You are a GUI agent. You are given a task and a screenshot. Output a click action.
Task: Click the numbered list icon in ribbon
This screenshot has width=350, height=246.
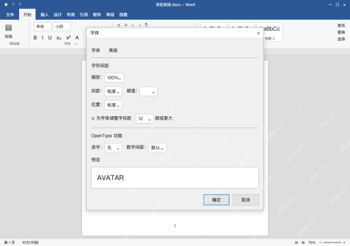(126, 25)
